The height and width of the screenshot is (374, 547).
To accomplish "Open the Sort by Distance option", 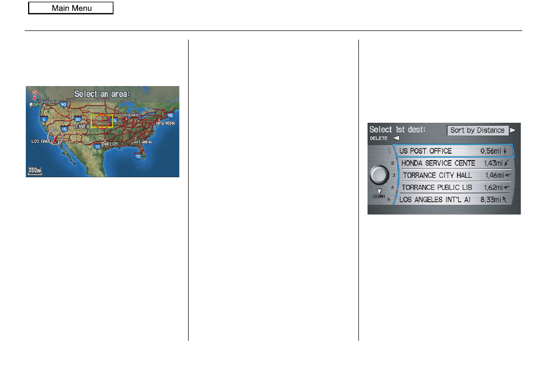I will 477,130.
